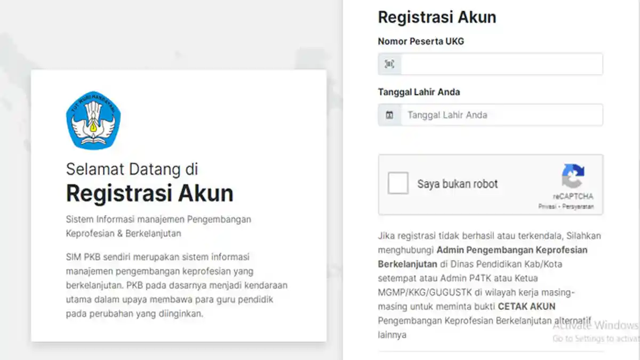Click the reCAPTCHA spinning arrows logo
The height and width of the screenshot is (360, 640).
pyautogui.click(x=574, y=177)
